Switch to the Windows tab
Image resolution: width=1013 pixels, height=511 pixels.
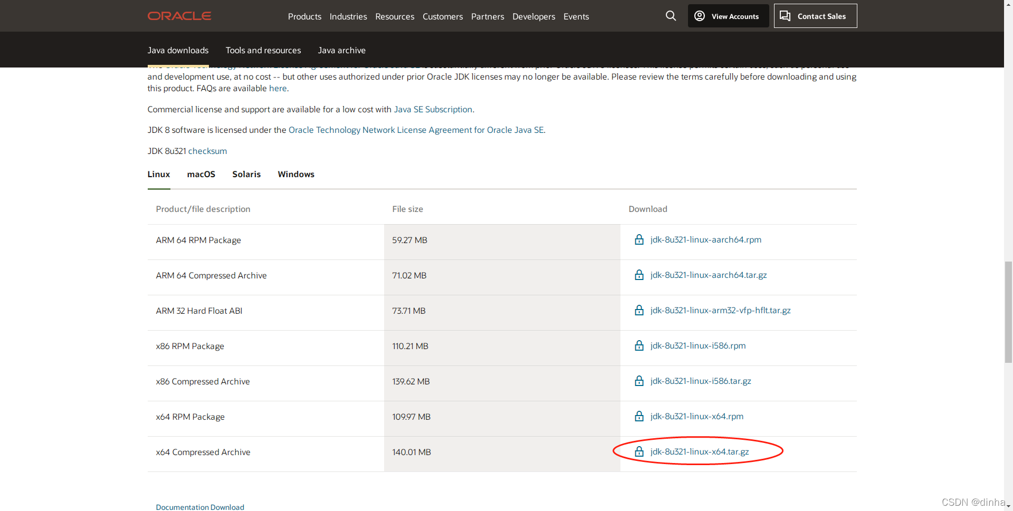coord(296,174)
